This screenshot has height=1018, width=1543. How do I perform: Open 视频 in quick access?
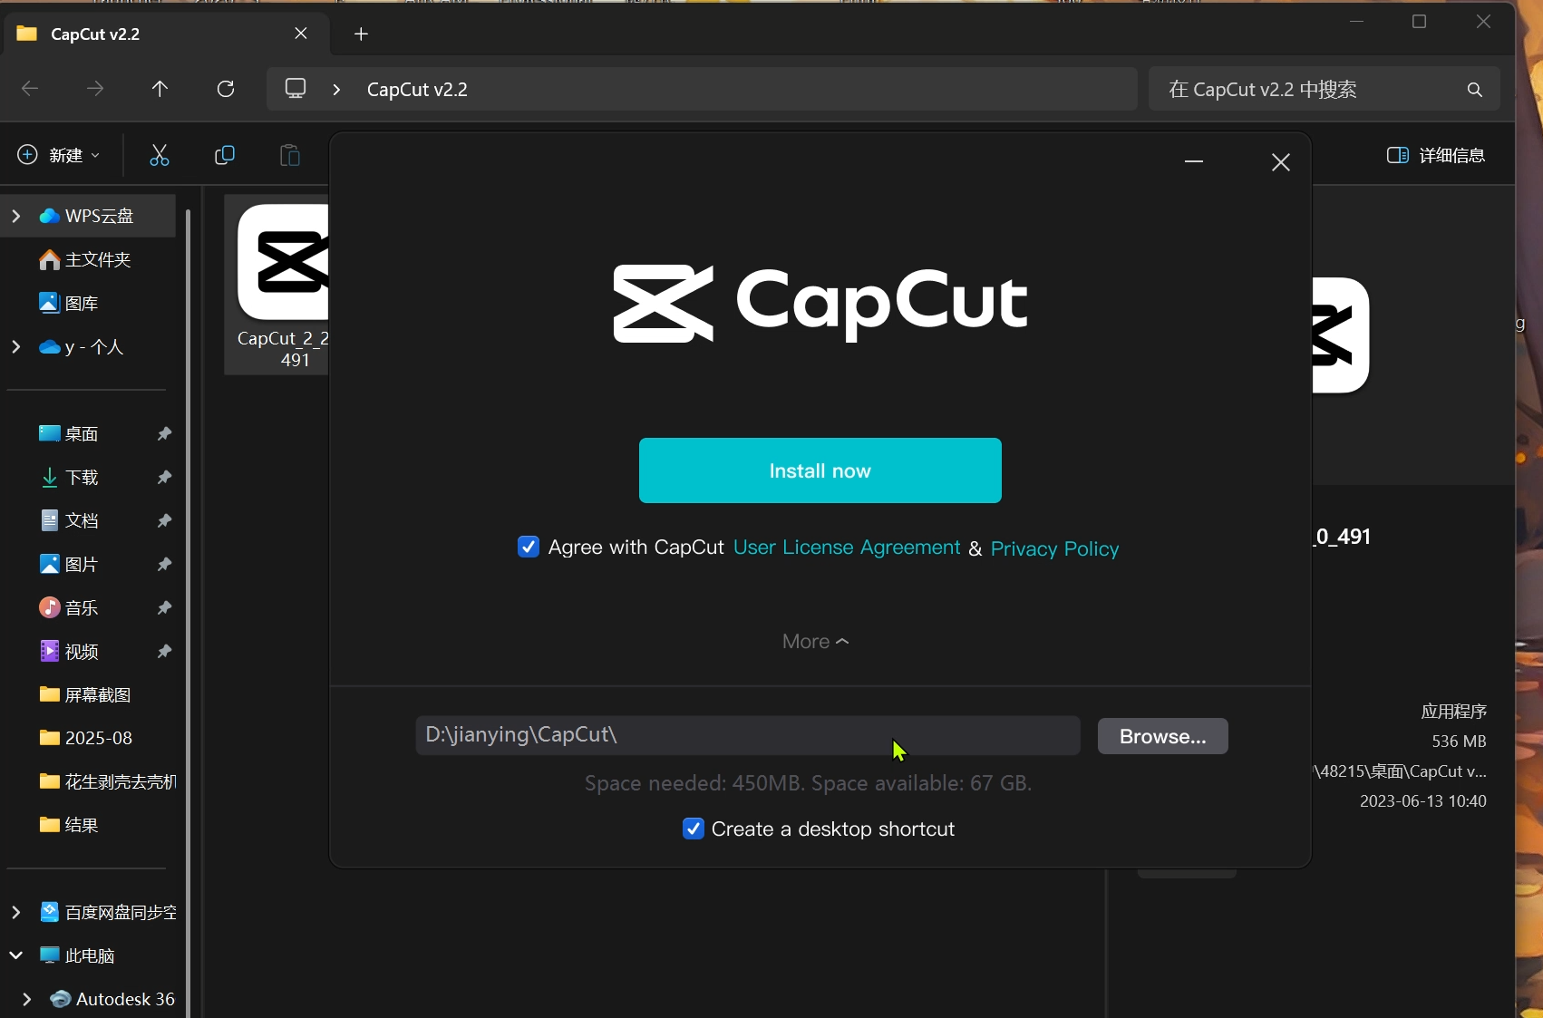point(68,651)
